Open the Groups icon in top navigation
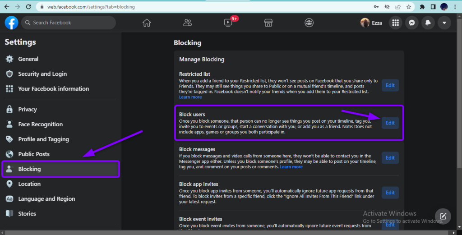462x235 pixels. pos(309,23)
